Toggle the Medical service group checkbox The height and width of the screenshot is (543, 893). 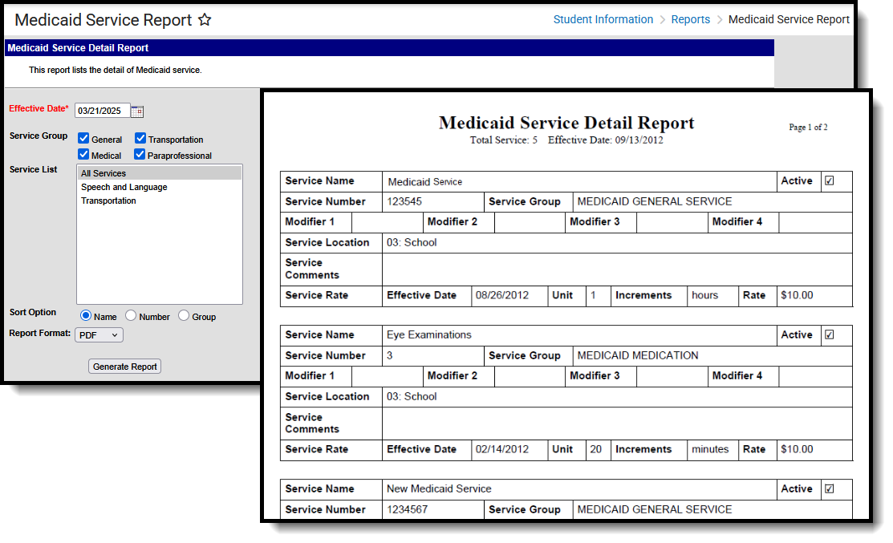[83, 154]
